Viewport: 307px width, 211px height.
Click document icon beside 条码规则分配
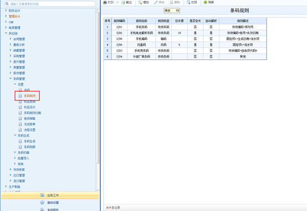pyautogui.click(x=20, y=113)
